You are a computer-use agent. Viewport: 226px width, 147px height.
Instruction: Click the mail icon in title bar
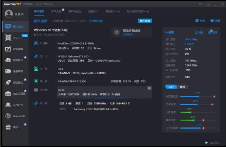(x=201, y=4)
